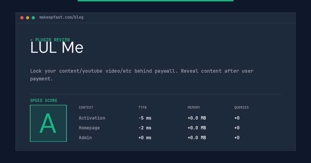This screenshot has width=311, height=163.
Task: Click the Admin queries value
Action: (x=237, y=138)
